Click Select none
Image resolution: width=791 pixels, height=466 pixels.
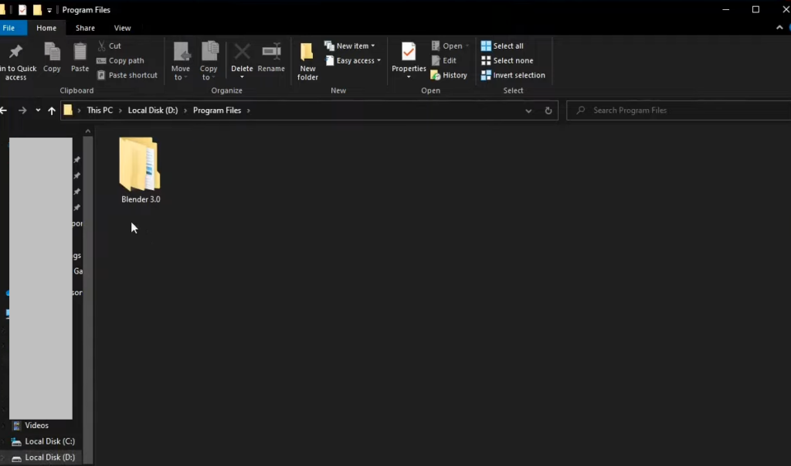(x=507, y=60)
